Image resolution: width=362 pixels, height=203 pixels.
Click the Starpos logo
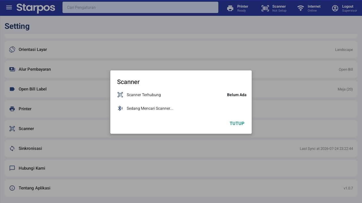36,8
